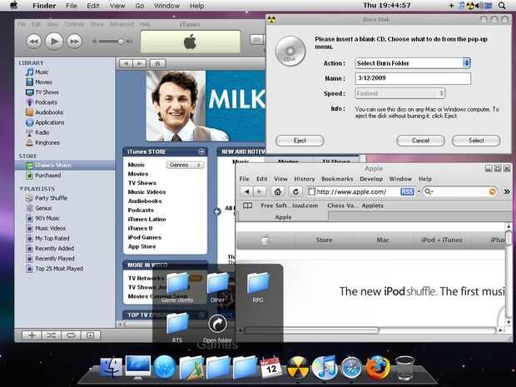
Task: Go back in the iTunes Store
Action: (126, 63)
